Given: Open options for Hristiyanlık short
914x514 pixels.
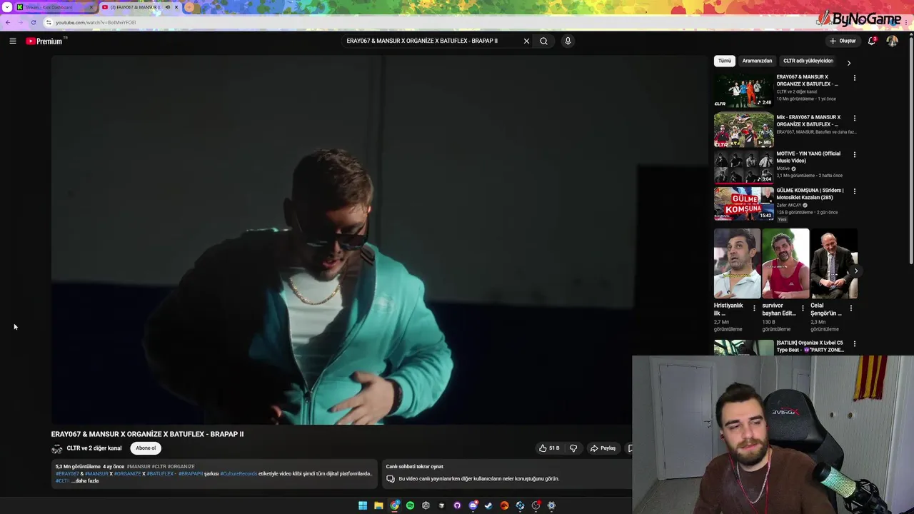Looking at the screenshot, I should 754,308.
